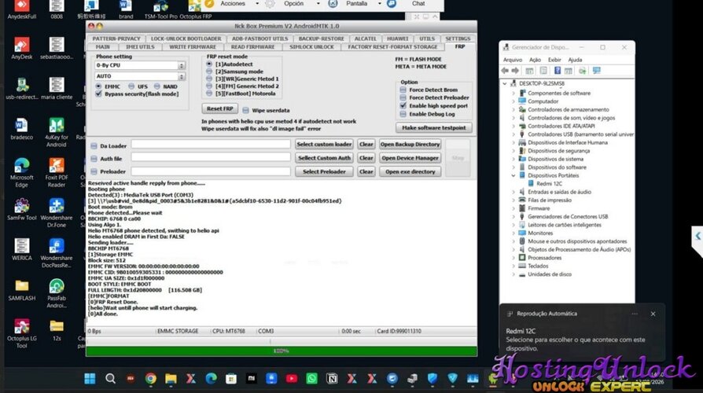The image size is (703, 393).
Task: Expand Componentes de software node
Action: (x=513, y=94)
